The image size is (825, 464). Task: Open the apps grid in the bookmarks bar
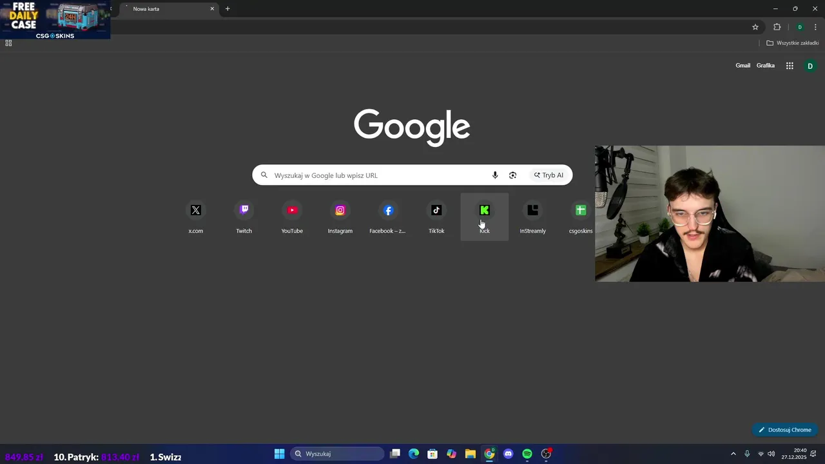[8, 43]
